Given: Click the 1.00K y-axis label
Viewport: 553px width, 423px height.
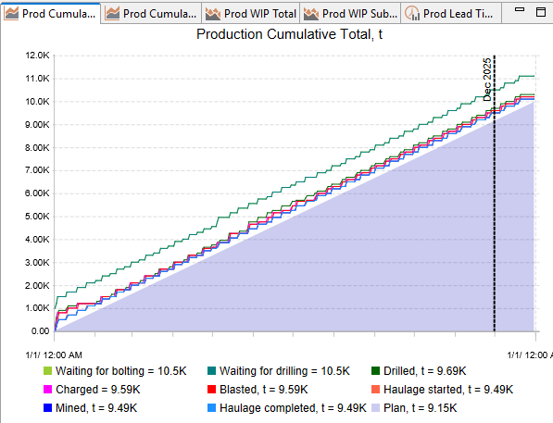Looking at the screenshot, I should pyautogui.click(x=37, y=308).
